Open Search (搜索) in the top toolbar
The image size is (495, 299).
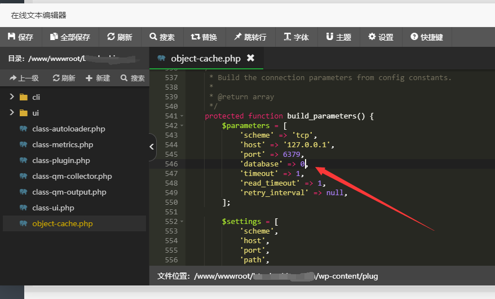(x=162, y=37)
